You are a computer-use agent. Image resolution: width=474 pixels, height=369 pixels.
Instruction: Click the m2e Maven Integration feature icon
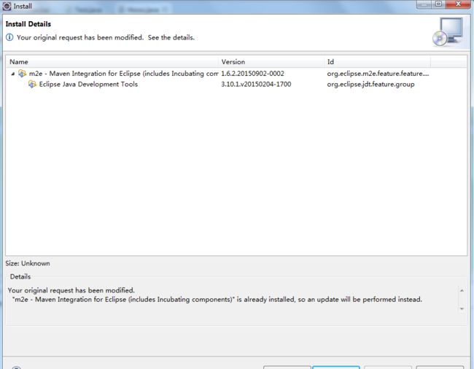22,74
